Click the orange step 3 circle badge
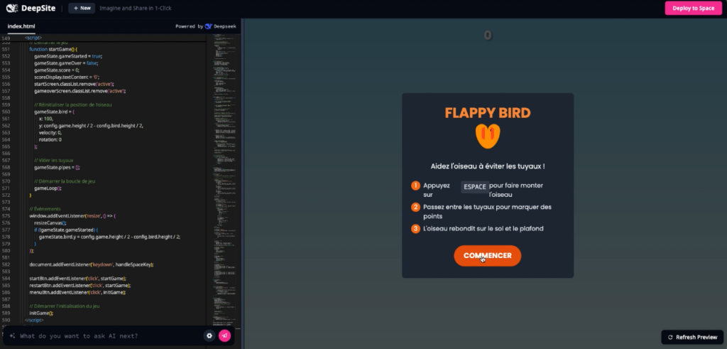The image size is (727, 349). tap(415, 228)
